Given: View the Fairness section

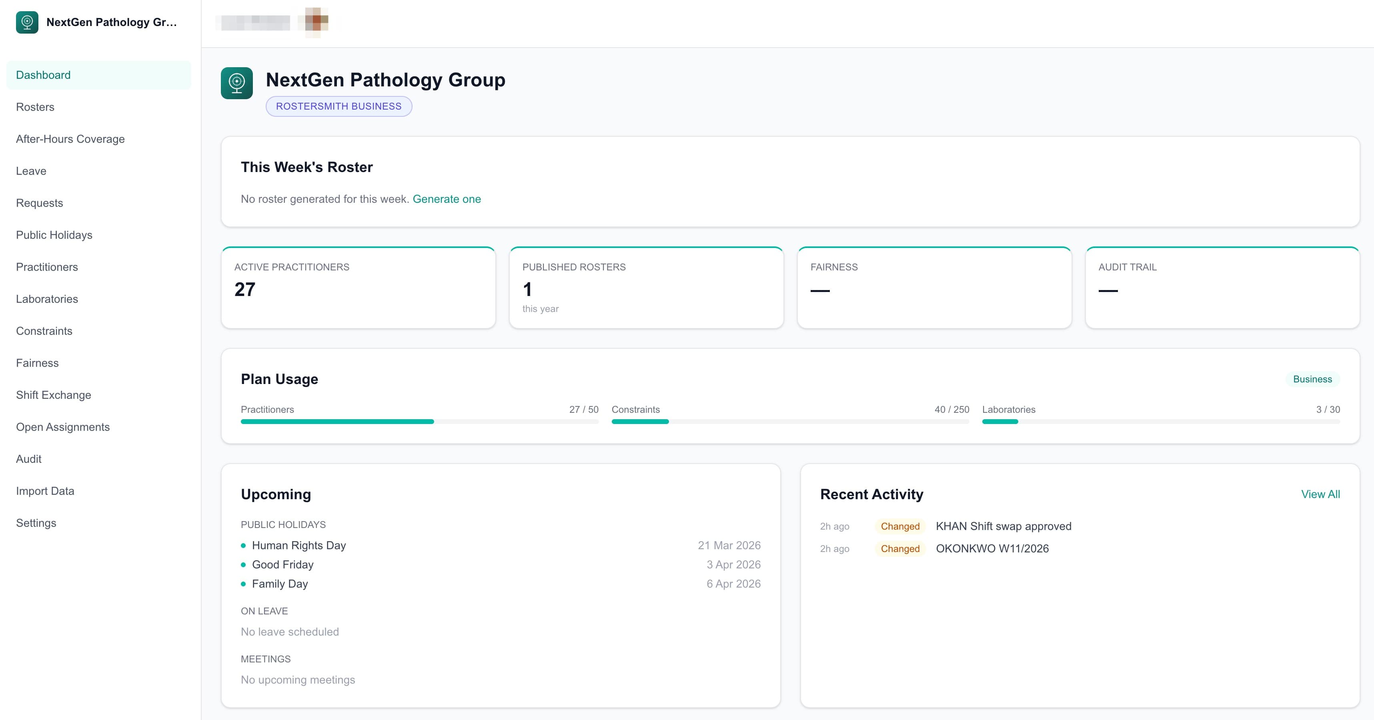Looking at the screenshot, I should coord(37,363).
